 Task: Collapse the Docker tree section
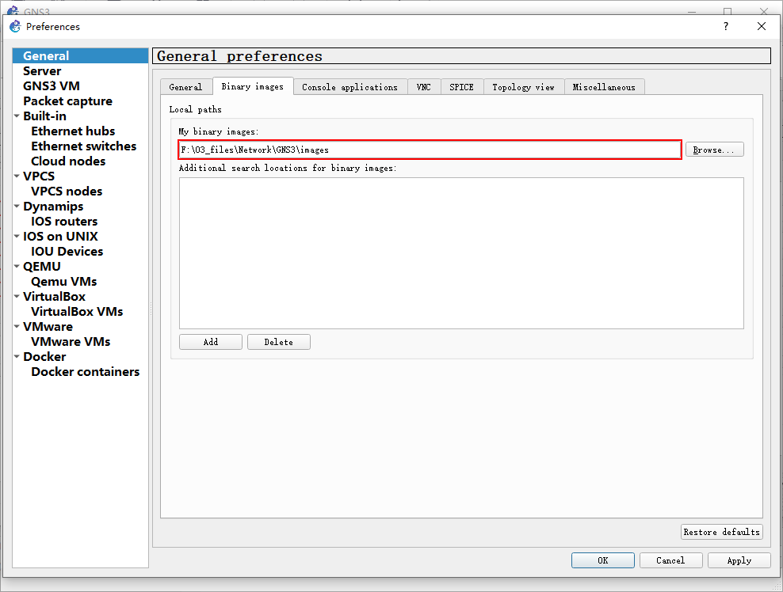(17, 357)
